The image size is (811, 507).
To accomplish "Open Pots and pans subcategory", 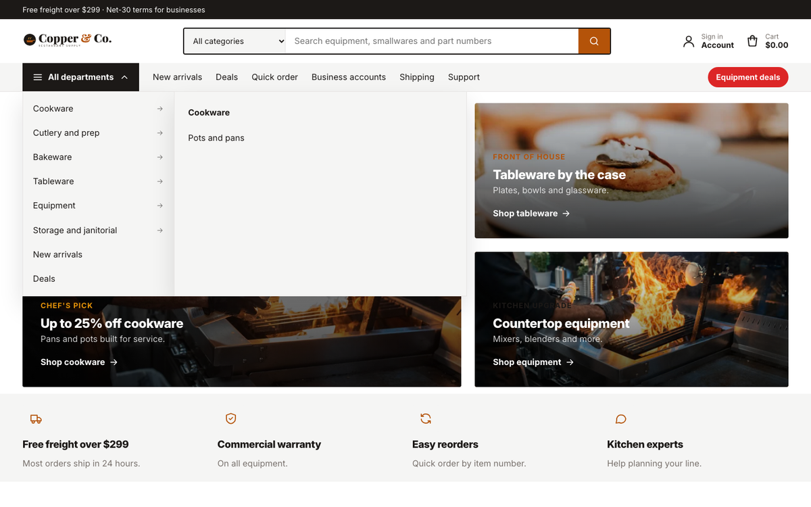I will [x=216, y=138].
